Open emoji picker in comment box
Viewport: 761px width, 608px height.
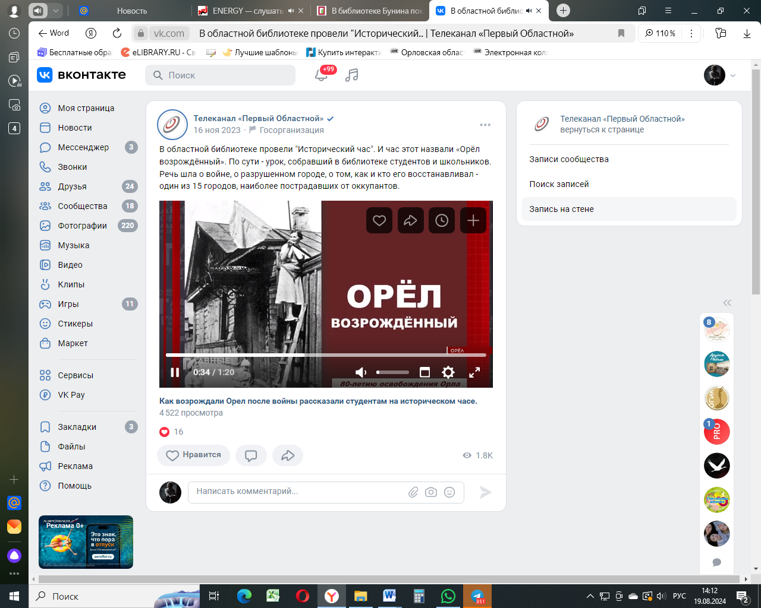pos(449,492)
